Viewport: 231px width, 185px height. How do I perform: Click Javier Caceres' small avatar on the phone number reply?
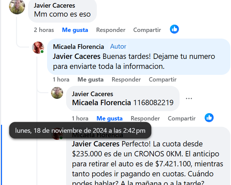coord(57,93)
